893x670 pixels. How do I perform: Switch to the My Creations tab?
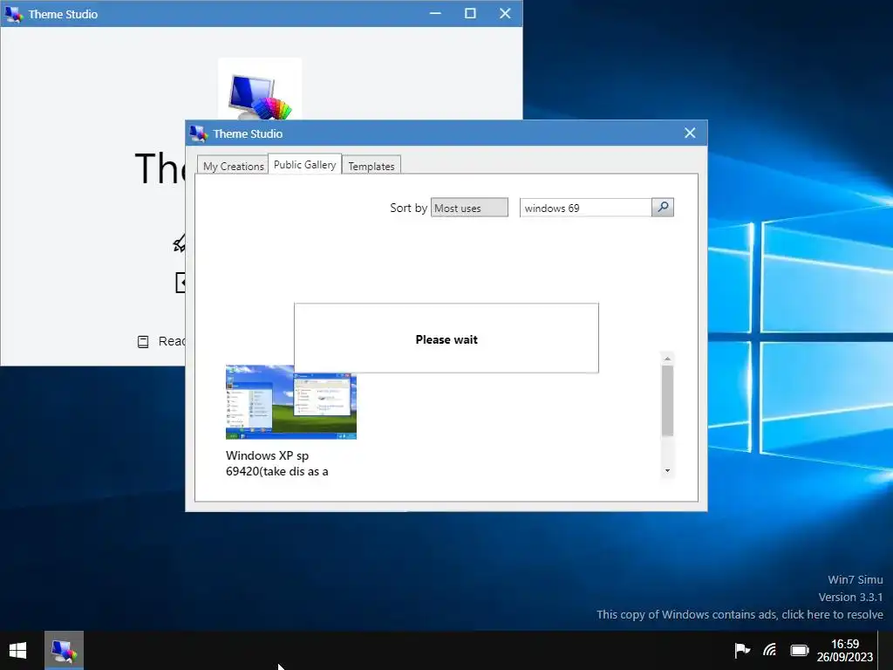(233, 166)
